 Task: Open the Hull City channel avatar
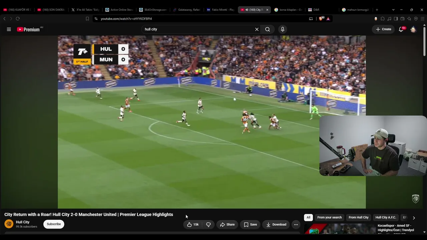[9, 224]
